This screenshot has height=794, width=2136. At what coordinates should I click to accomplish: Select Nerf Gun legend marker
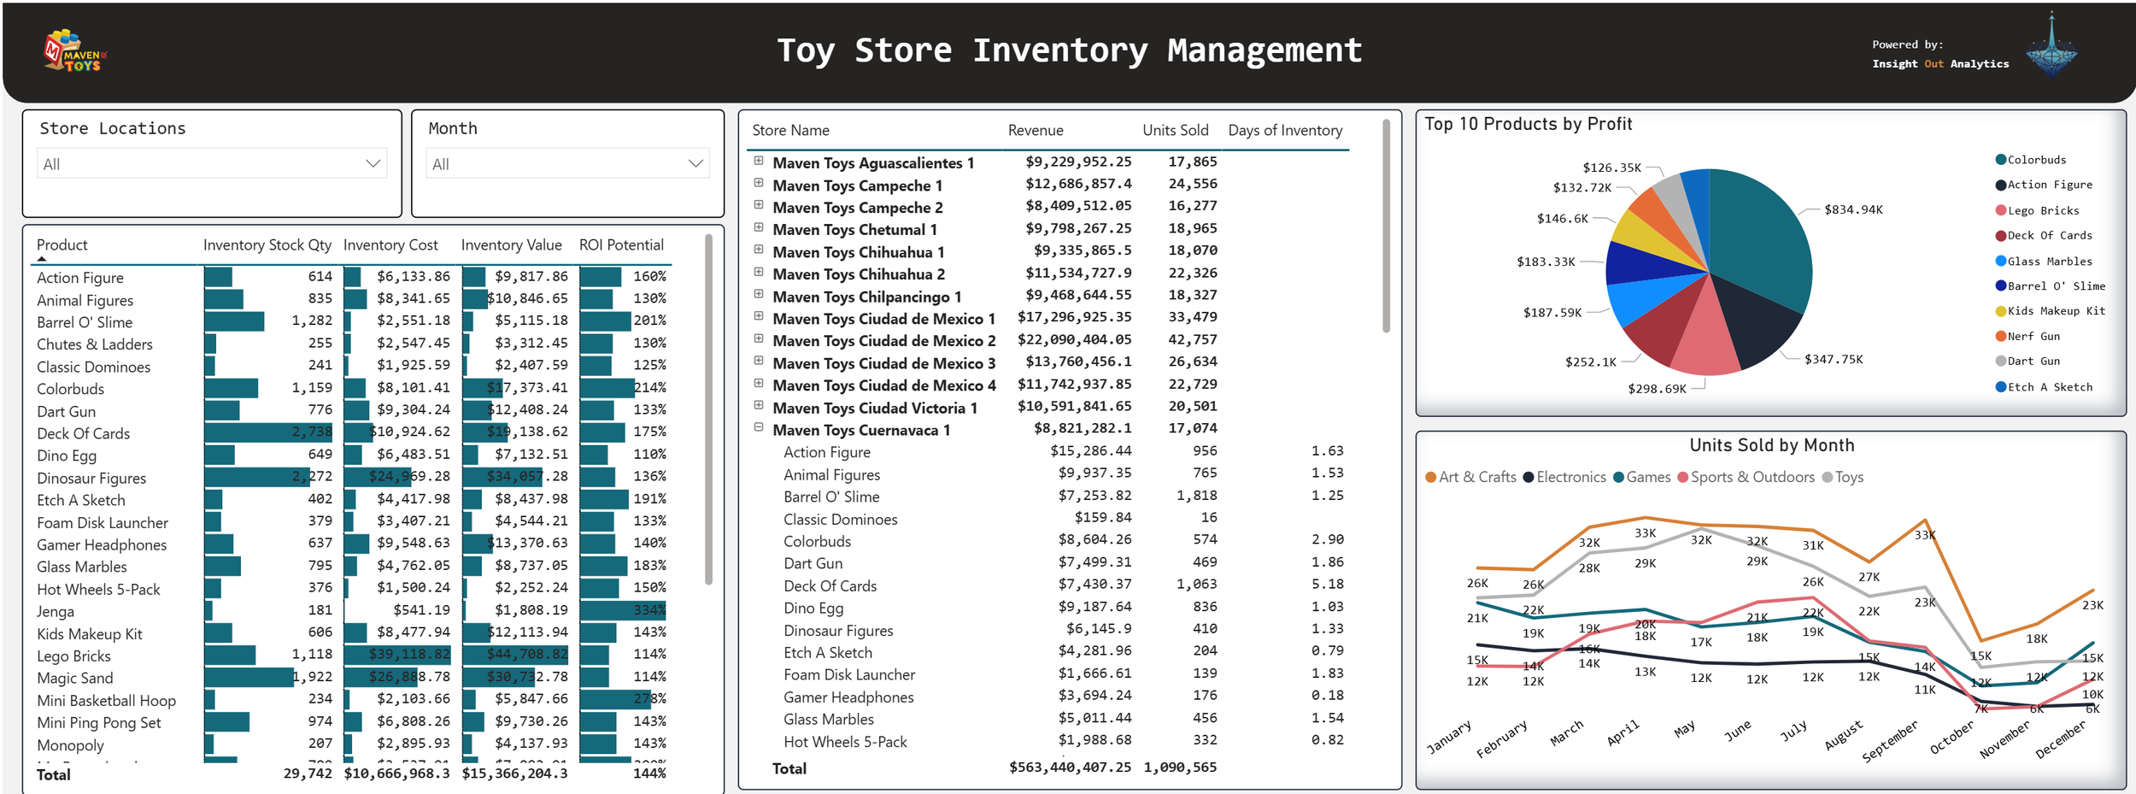pos(2000,336)
